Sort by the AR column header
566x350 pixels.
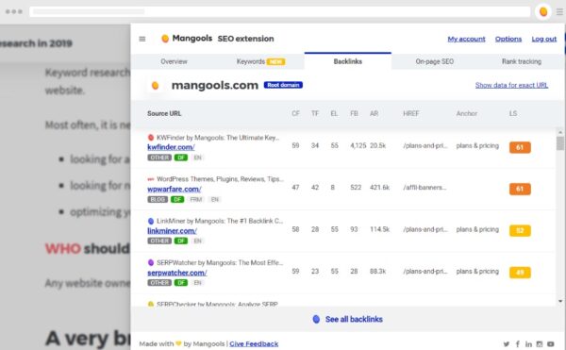(x=374, y=113)
